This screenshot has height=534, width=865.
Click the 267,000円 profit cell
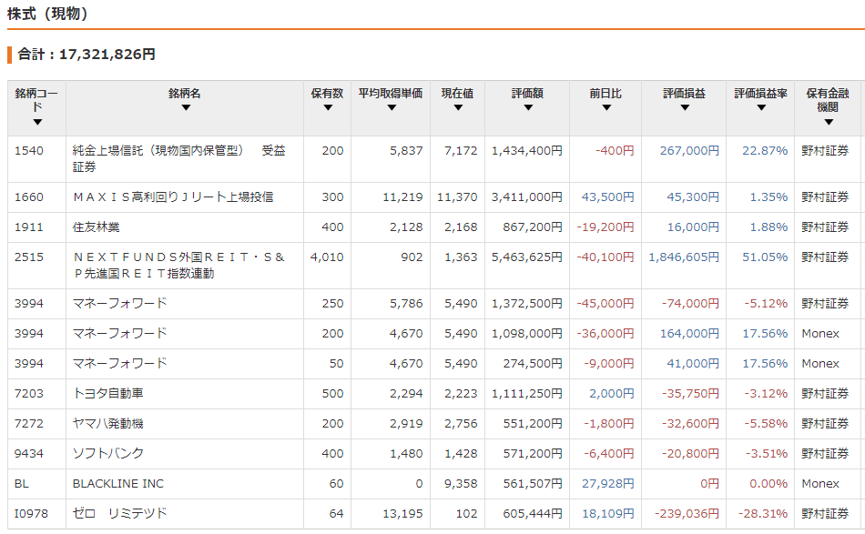689,150
